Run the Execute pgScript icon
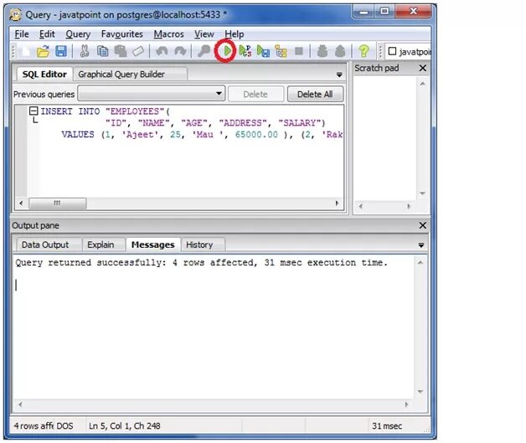 click(x=245, y=51)
